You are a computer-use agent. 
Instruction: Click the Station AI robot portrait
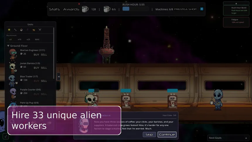pos(84,125)
